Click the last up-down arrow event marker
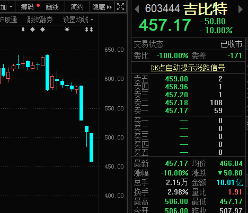The image size is (248, 213). [x=91, y=29]
